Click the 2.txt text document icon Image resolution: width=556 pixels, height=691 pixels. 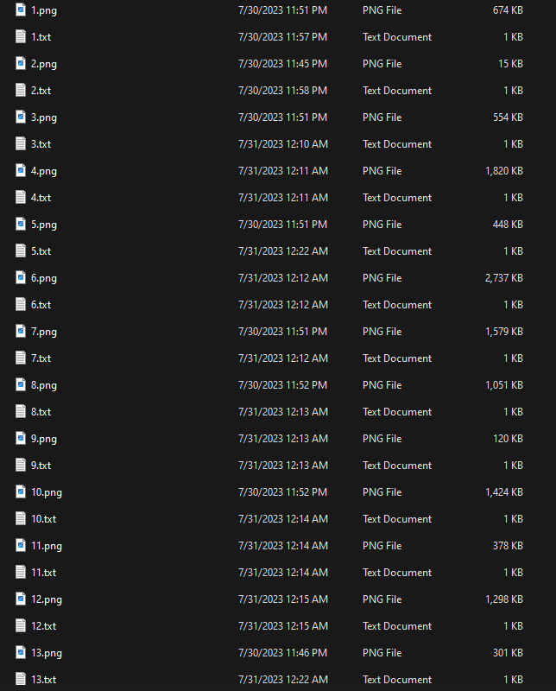(x=20, y=90)
